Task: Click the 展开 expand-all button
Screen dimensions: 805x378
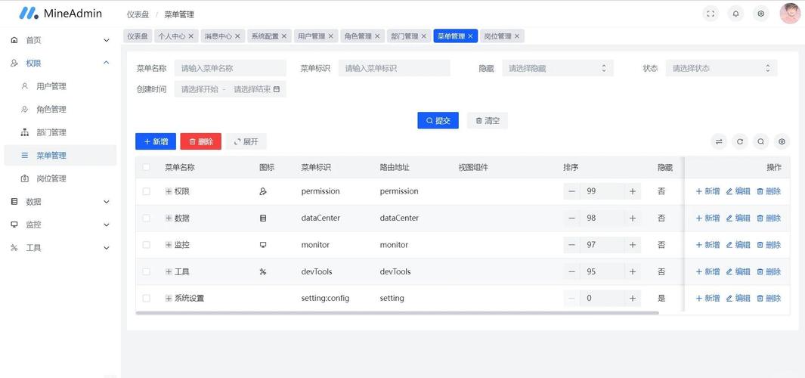Action: click(246, 142)
